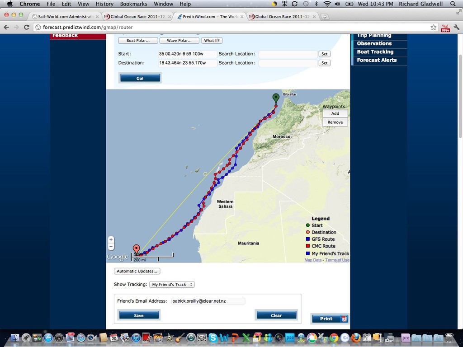Open Boat Polar settings
The image size is (463, 347).
(x=138, y=40)
